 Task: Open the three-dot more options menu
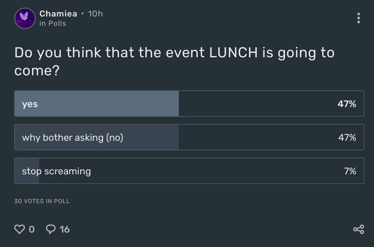358,18
